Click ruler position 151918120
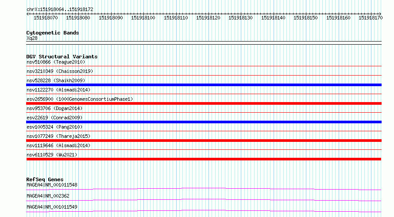Image resolution: width=394 pixels, height=217 pixels. tap(209, 18)
